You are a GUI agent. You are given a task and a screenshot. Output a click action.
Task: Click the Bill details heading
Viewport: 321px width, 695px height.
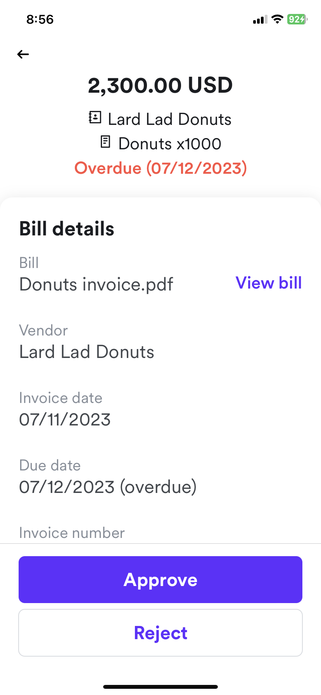pos(67,228)
